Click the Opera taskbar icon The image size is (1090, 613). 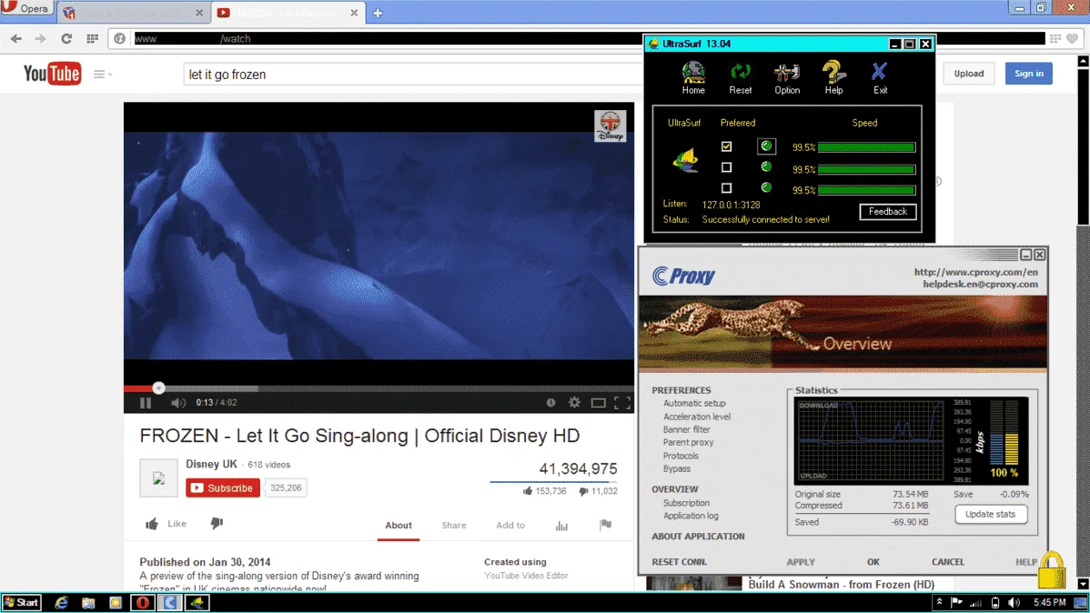[143, 603]
